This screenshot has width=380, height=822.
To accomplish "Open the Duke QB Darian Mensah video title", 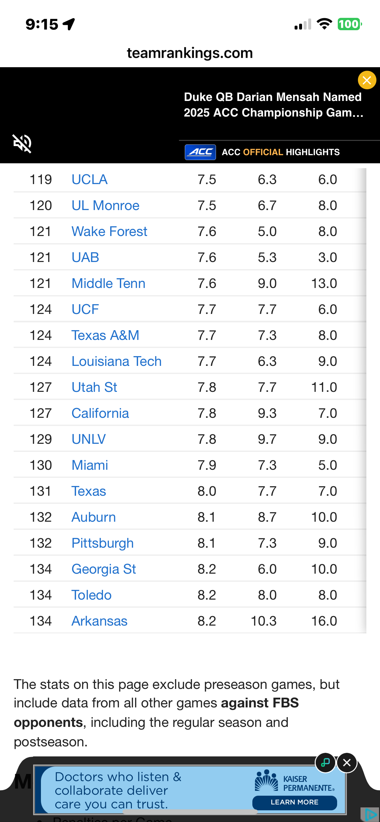I will pos(273,105).
